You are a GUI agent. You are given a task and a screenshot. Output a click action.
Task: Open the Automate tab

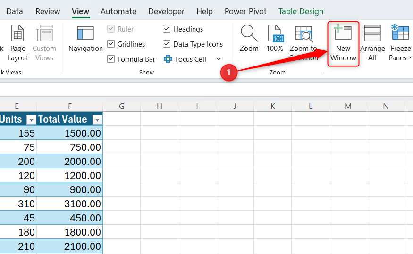[x=118, y=12]
